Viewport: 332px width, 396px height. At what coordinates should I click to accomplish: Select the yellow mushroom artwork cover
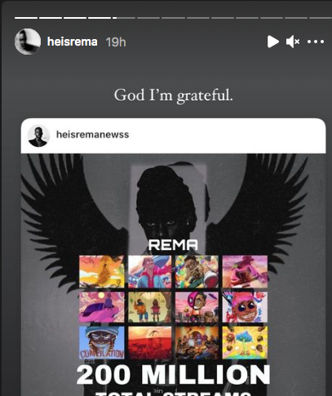tap(245, 342)
